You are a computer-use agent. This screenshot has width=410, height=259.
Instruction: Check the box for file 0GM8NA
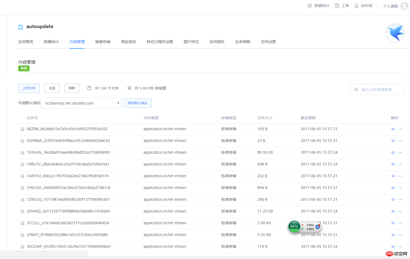pyautogui.click(x=22, y=141)
